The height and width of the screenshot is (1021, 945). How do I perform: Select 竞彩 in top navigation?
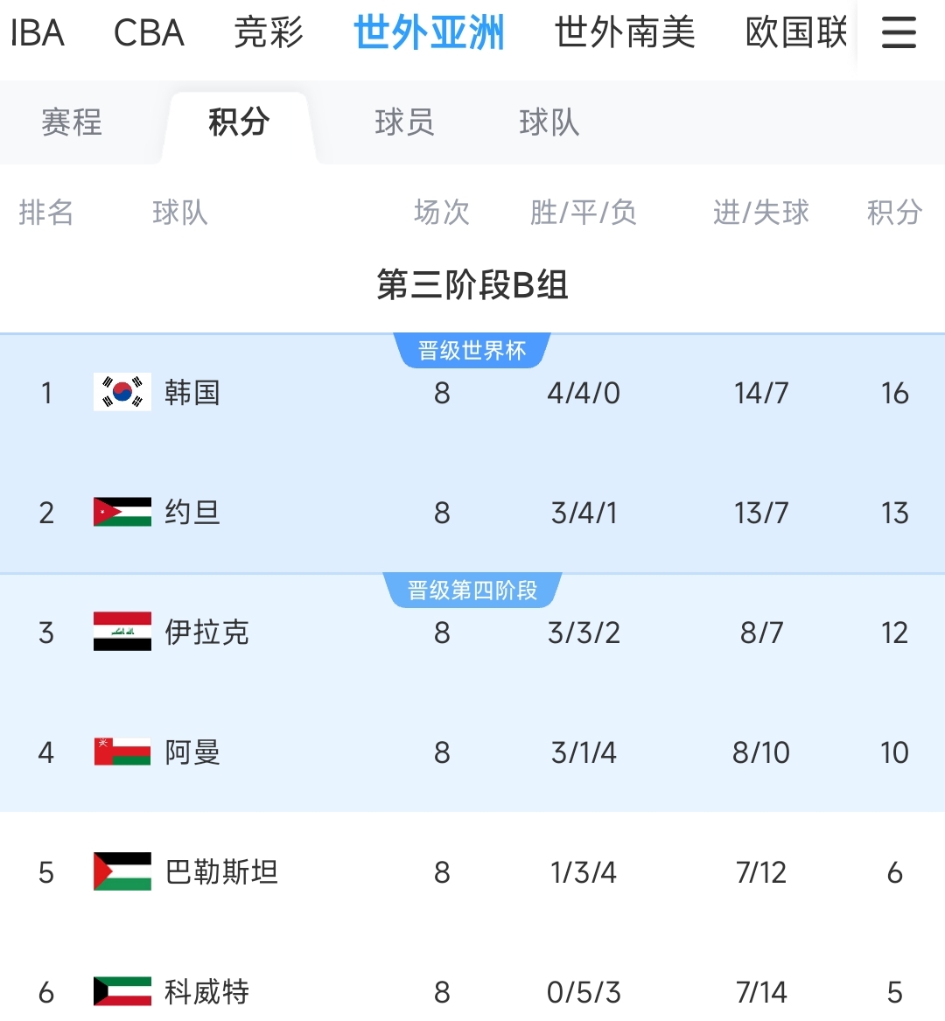(269, 33)
